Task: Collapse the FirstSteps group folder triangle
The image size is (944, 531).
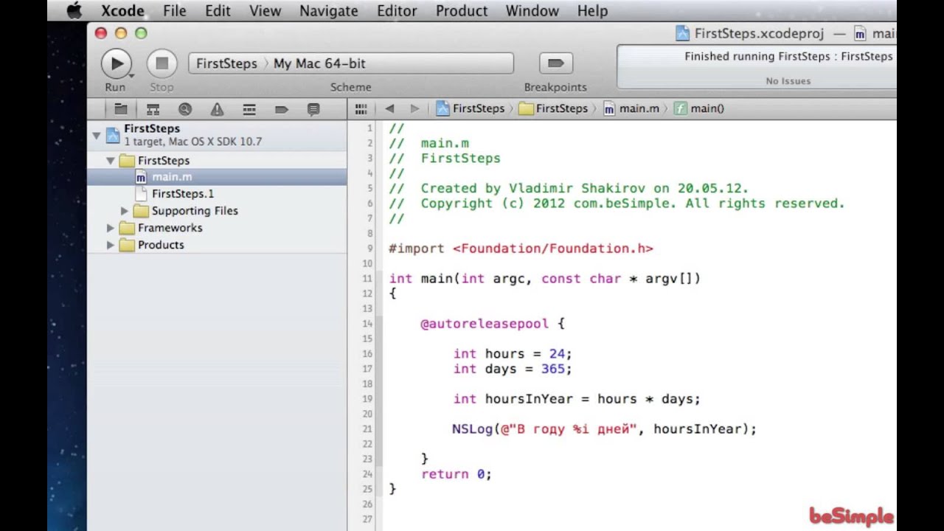Action: (111, 160)
